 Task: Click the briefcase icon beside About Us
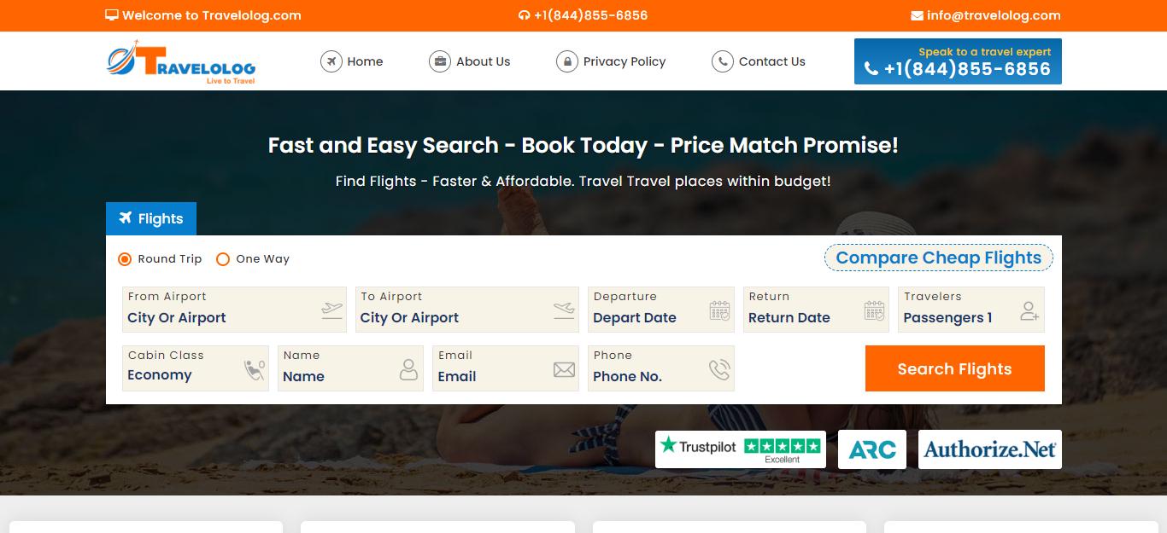(x=440, y=61)
